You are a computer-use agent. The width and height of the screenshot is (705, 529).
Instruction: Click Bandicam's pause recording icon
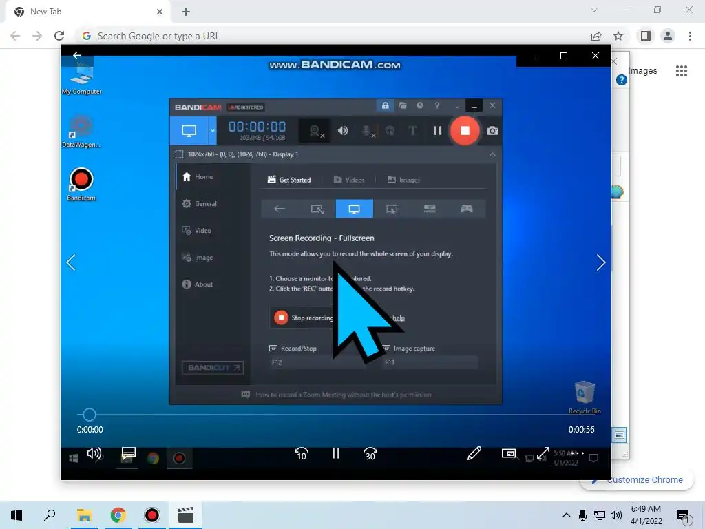tap(437, 130)
